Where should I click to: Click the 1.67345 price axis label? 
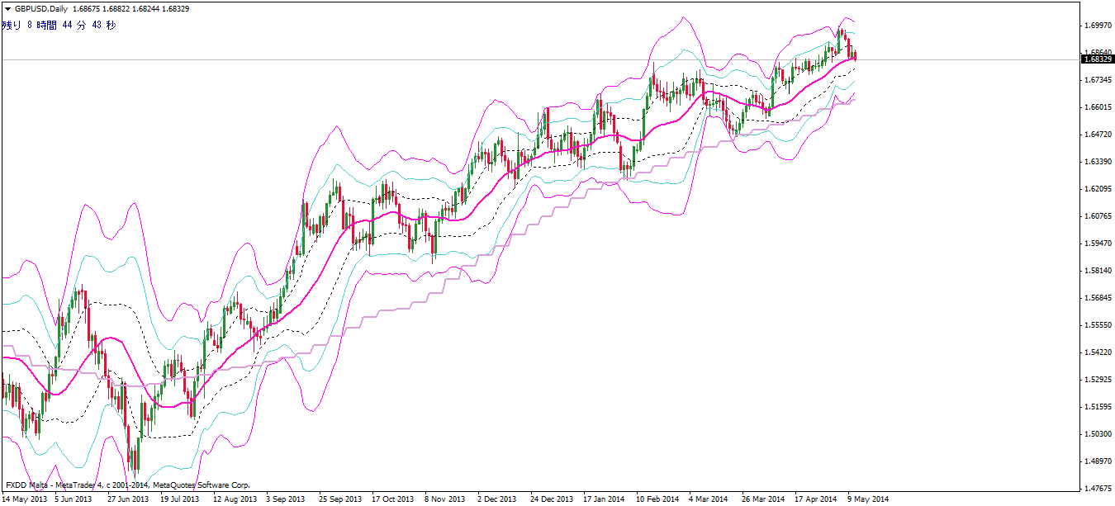(1097, 80)
